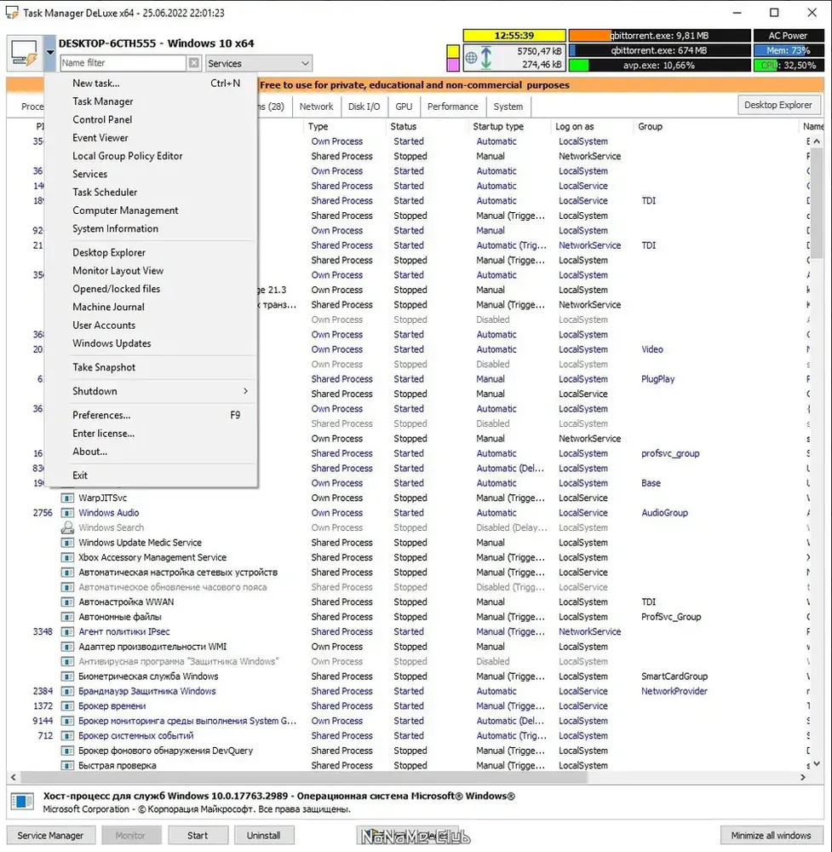Click the yellow indicator square
The width and height of the screenshot is (832, 852).
point(453,52)
